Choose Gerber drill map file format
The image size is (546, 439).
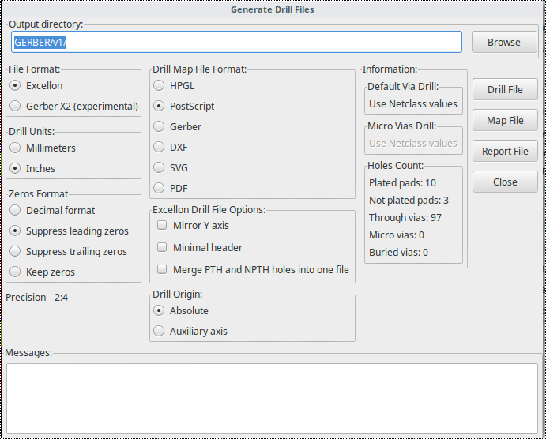pos(160,126)
